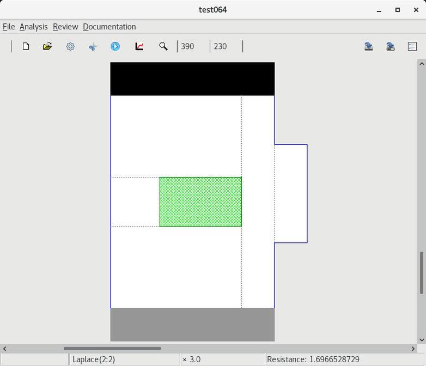Click the second export icon on the right
Screen dimensions: 426x366
391,46
